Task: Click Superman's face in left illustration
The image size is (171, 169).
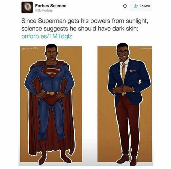Action: click(x=51, y=54)
